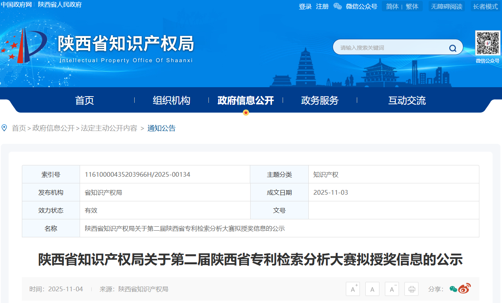Click the print page icon
The height and width of the screenshot is (303, 502).
pyautogui.click(x=411, y=289)
